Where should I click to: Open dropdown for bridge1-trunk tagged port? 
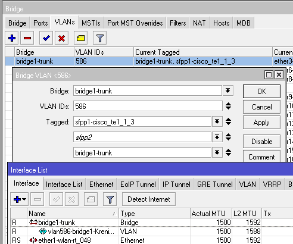pos(217,152)
